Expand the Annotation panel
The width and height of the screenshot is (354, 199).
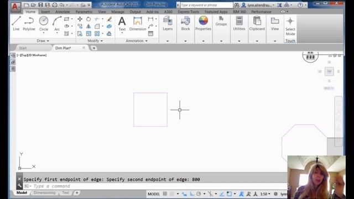coord(137,41)
